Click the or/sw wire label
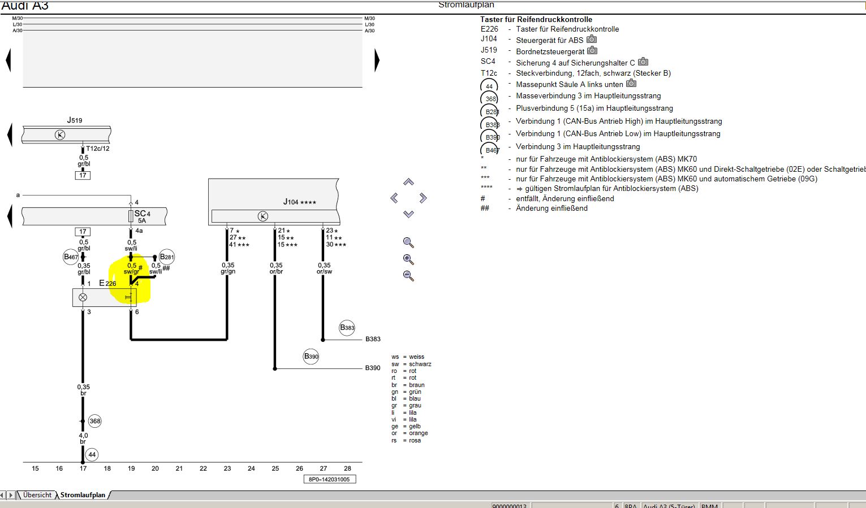866x508 pixels. (324, 272)
